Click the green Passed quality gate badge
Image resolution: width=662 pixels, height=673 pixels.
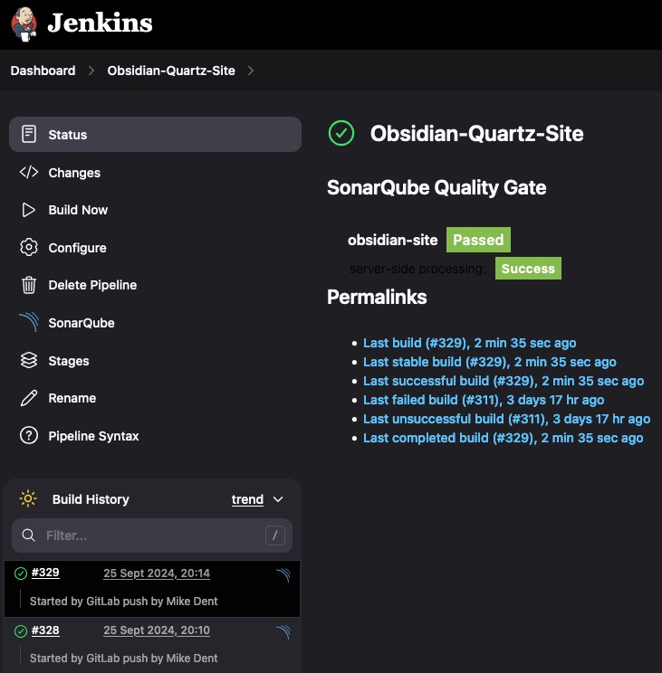[x=478, y=240]
